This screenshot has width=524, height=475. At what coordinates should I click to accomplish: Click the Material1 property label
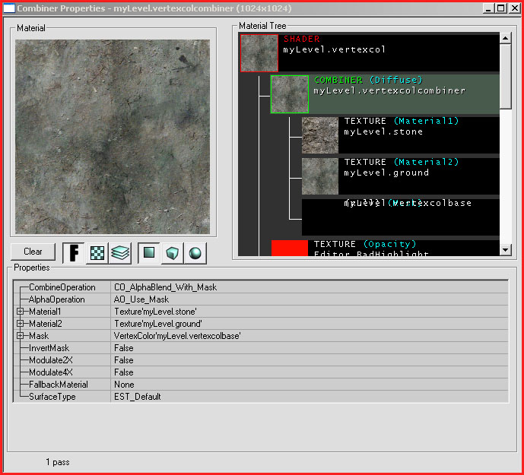pyautogui.click(x=45, y=312)
